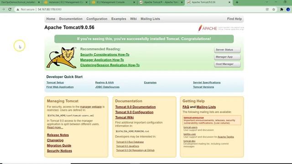Open Security Notices link
This screenshot has width=292, height=164.
59,151
